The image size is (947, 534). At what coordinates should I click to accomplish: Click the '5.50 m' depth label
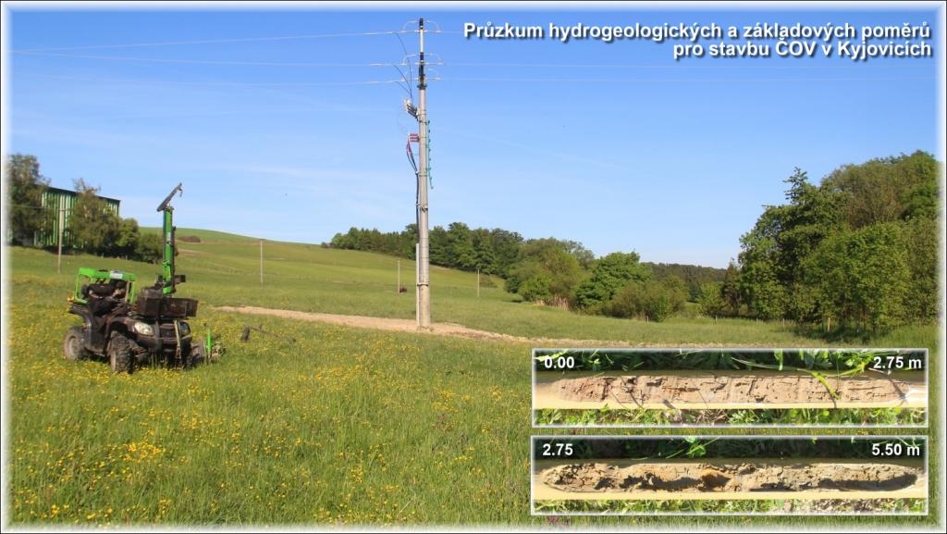[x=895, y=450]
